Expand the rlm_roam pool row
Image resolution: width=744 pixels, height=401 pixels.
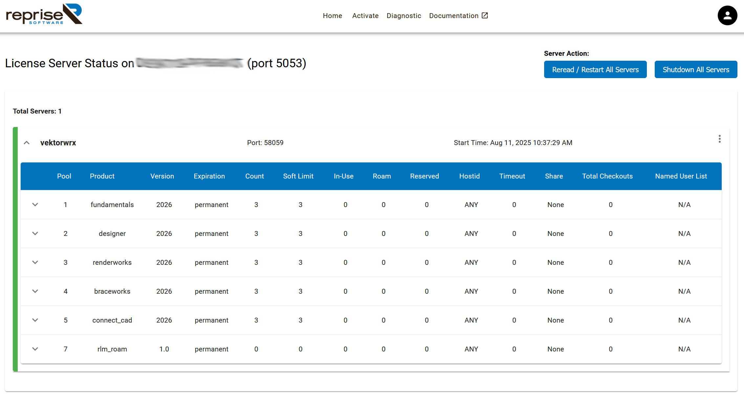35,349
